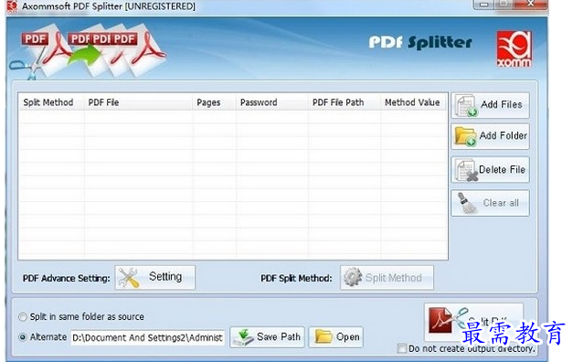
Task: Sort by PDF File column header
Action: 139,102
